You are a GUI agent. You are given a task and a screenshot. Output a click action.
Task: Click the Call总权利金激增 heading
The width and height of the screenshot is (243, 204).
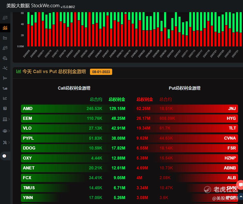tap(74, 88)
